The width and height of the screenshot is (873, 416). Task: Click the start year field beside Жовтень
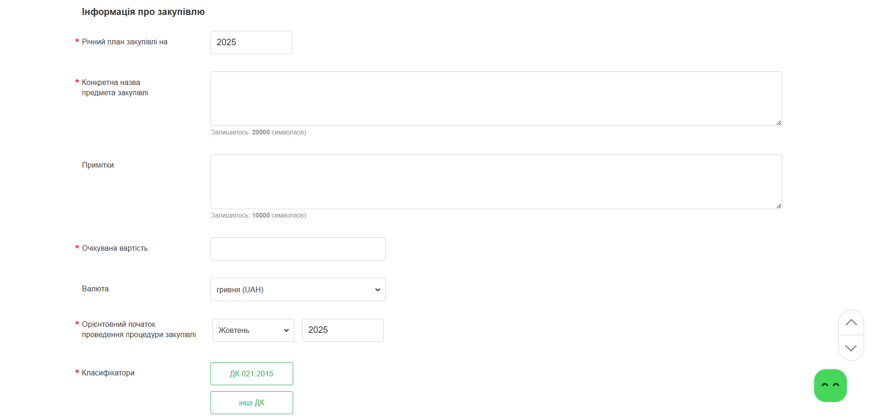tap(343, 331)
